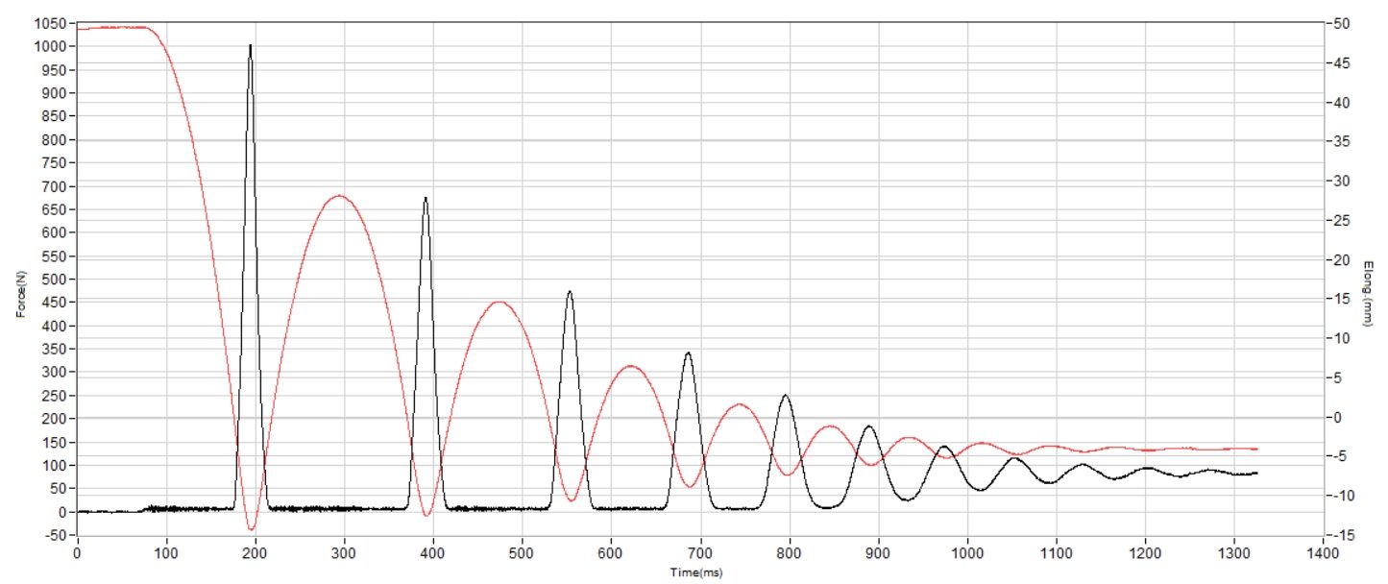Click the 25 label on the Elong. axis
The width and height of the screenshot is (1388, 584).
click(1341, 220)
